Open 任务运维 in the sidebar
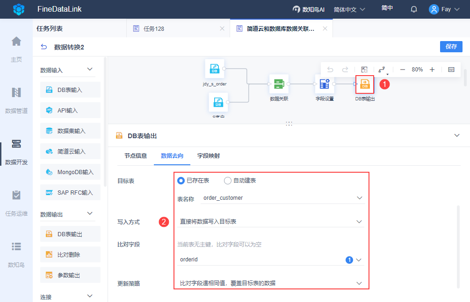Screen dimensions: 470x302 coord(16,203)
